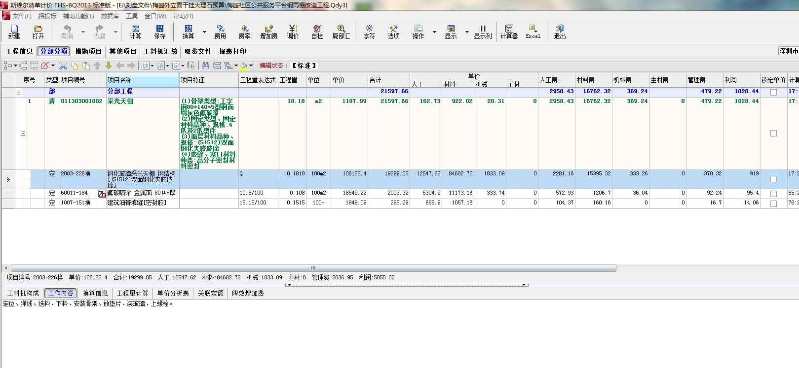This screenshot has width=799, height=368.
Task: Open the 帮助 (Help) menu
Action: point(183,16)
